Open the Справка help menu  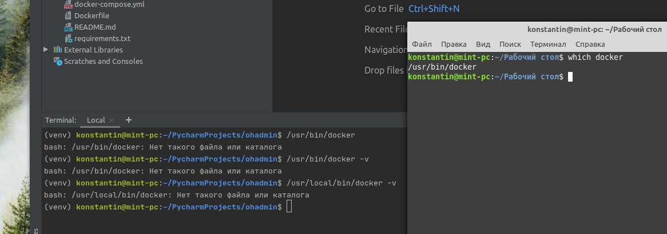pyautogui.click(x=590, y=45)
